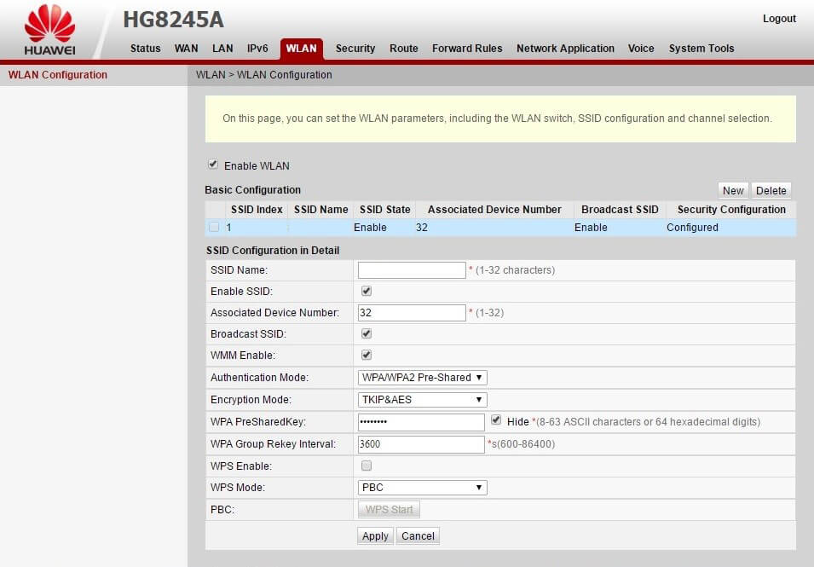Open the WPS Mode dropdown
The height and width of the screenshot is (567, 814).
pyautogui.click(x=423, y=488)
